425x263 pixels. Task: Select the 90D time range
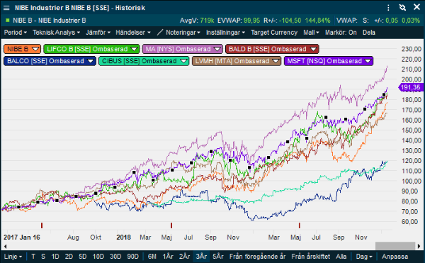click(133, 257)
